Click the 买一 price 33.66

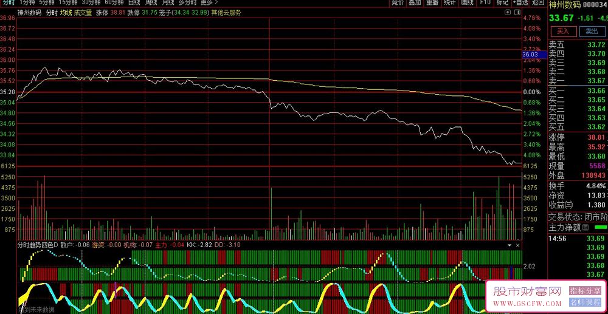click(x=596, y=90)
